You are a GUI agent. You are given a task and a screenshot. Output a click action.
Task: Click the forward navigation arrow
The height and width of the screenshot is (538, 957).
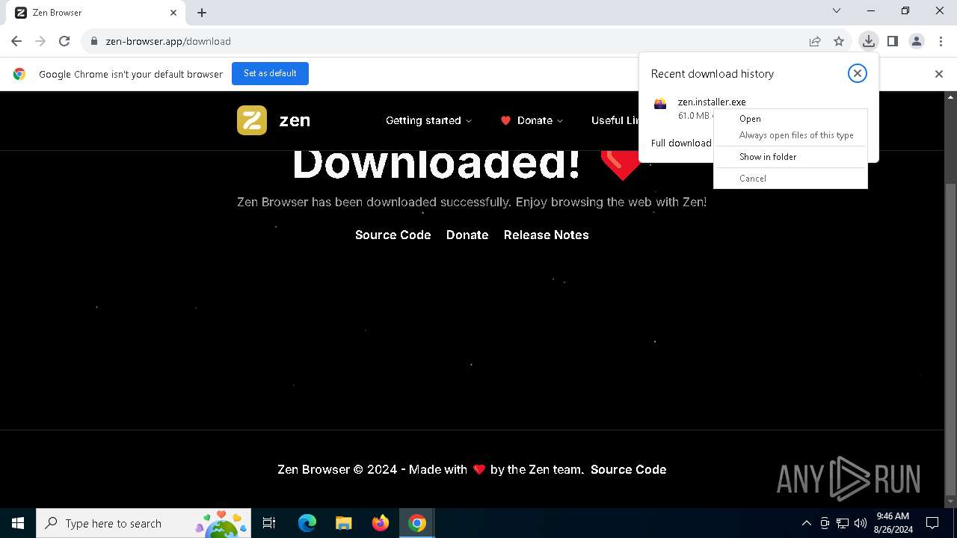(x=40, y=41)
